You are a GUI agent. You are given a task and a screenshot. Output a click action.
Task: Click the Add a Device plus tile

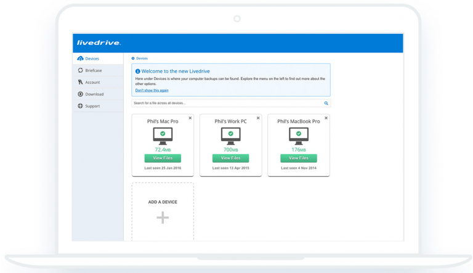click(x=163, y=211)
